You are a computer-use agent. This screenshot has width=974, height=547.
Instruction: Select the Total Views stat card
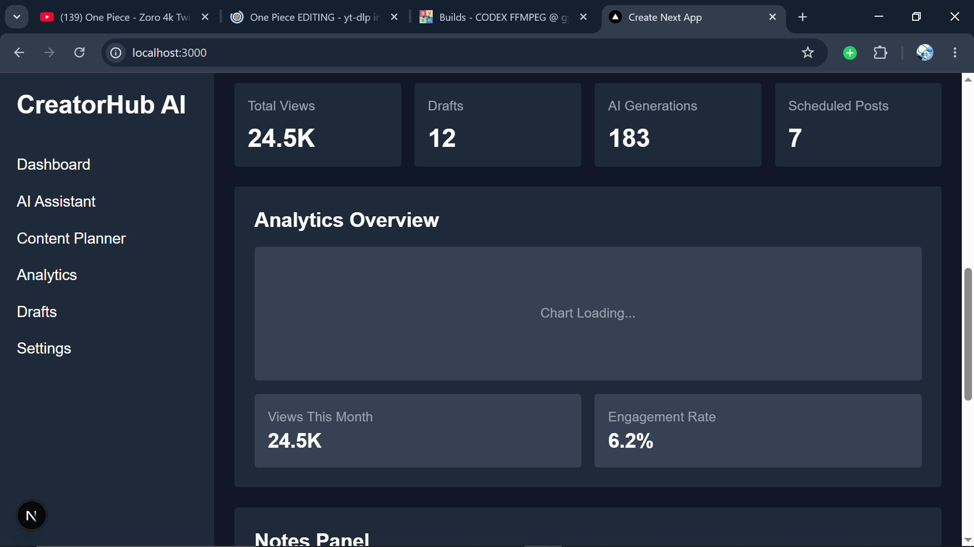pos(318,125)
